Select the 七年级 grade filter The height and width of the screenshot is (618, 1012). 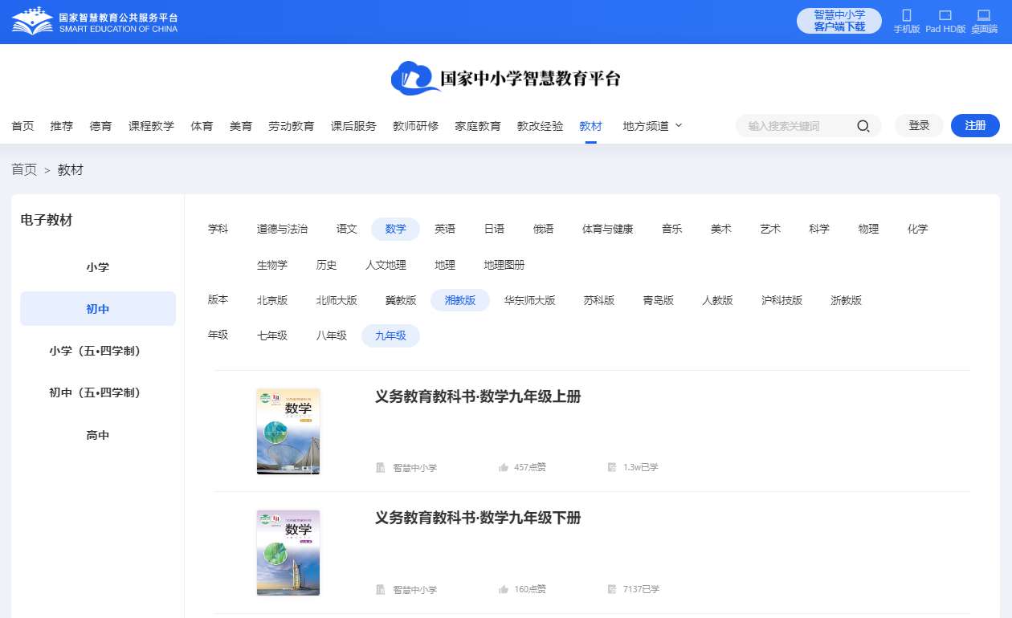click(272, 335)
